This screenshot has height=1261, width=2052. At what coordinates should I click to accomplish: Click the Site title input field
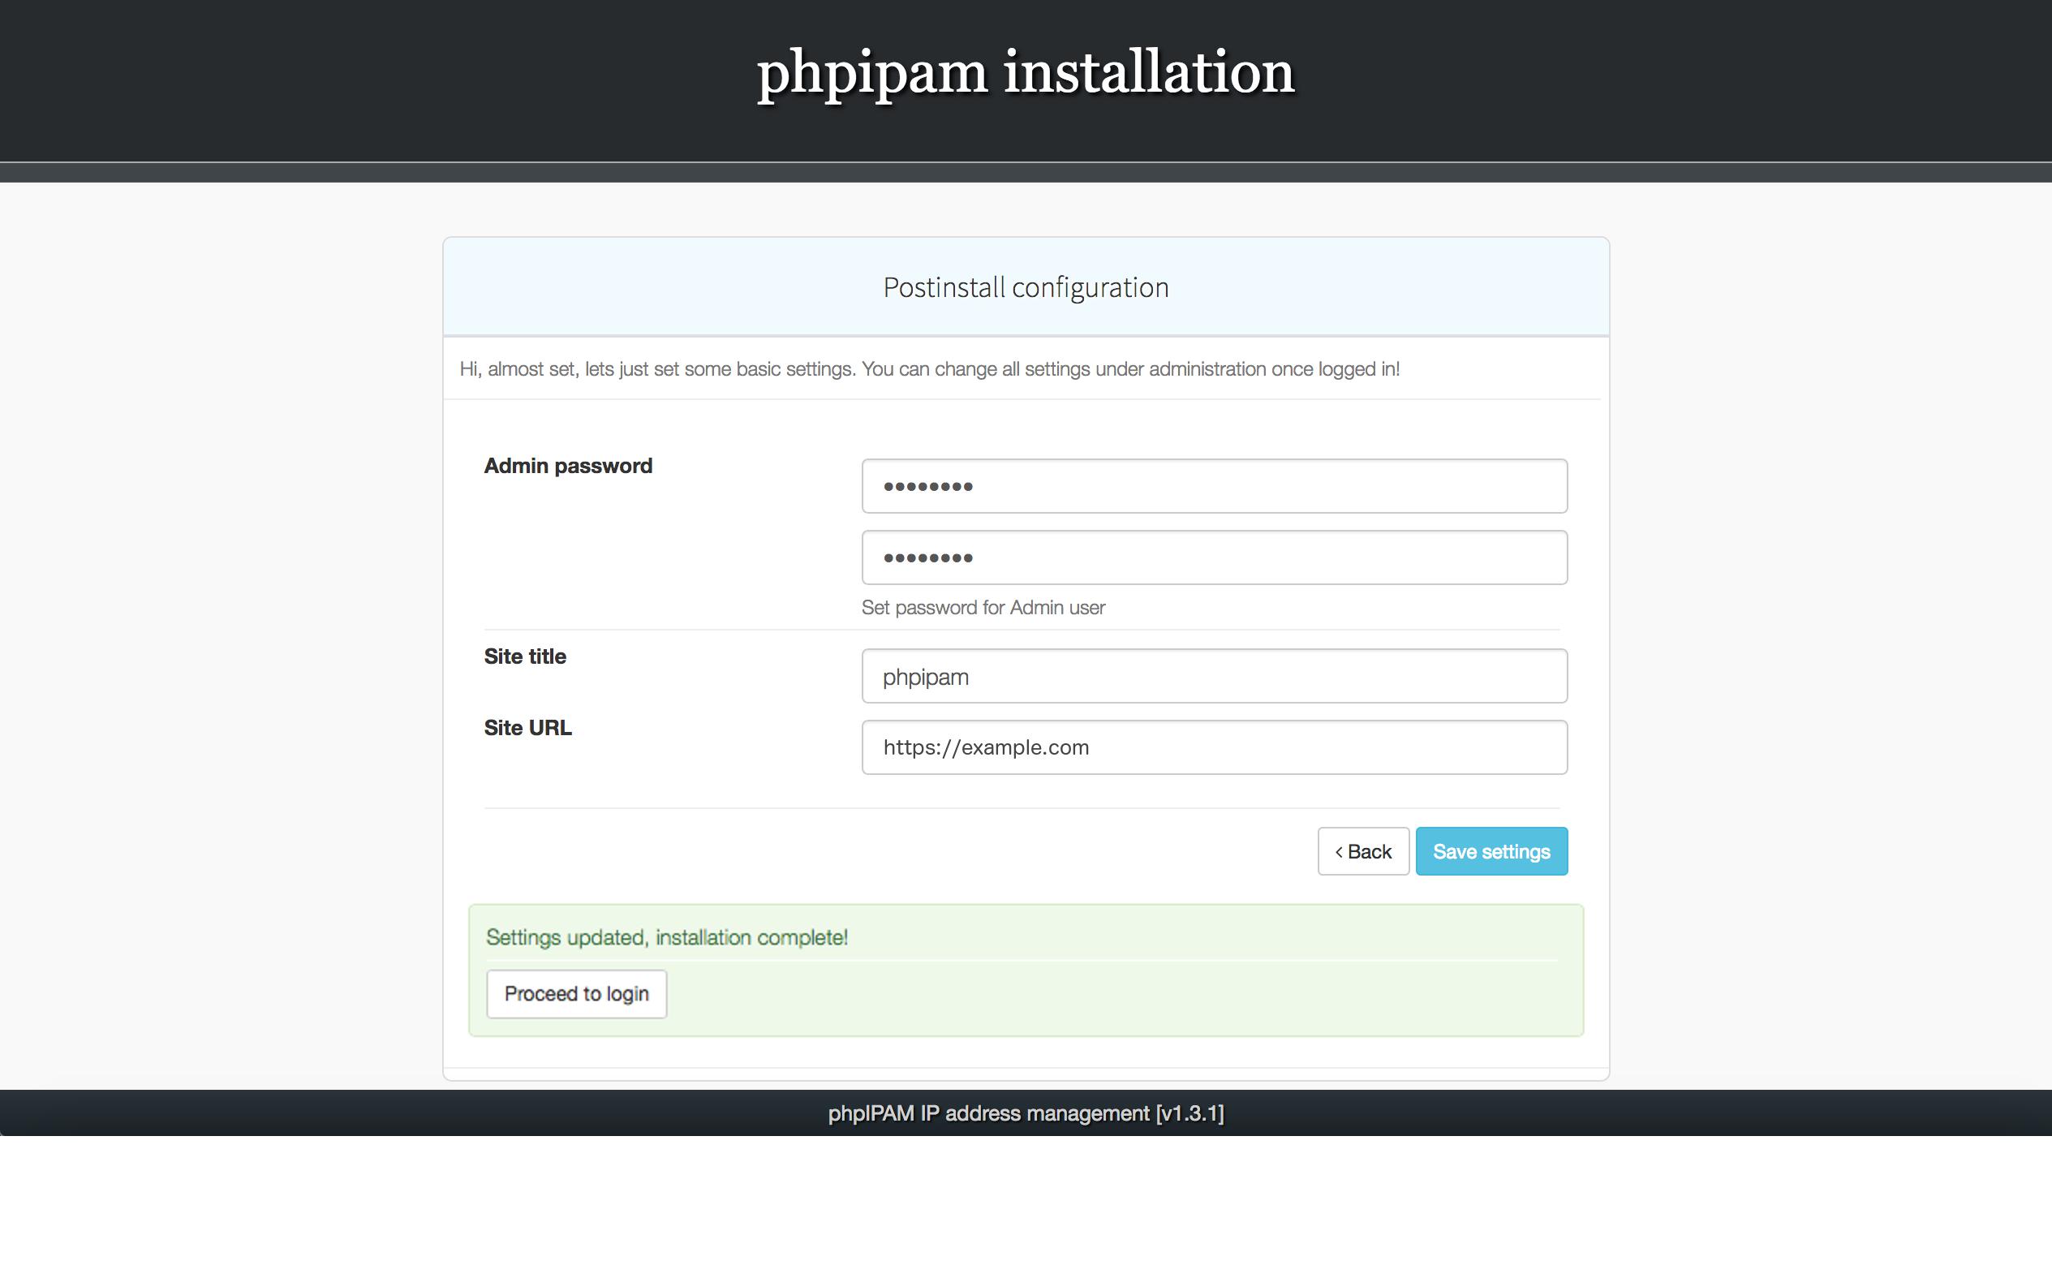(1213, 675)
